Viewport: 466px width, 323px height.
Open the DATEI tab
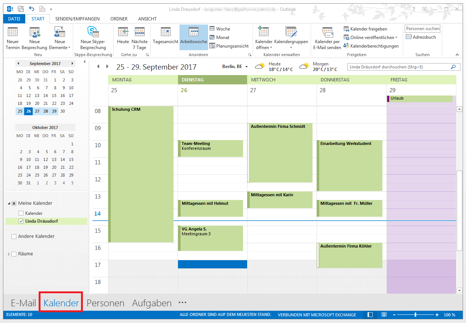[x=14, y=19]
